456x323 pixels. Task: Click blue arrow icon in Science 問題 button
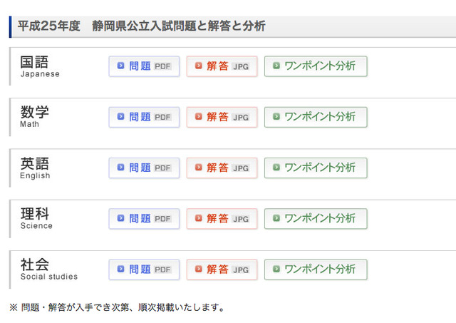(x=120, y=218)
